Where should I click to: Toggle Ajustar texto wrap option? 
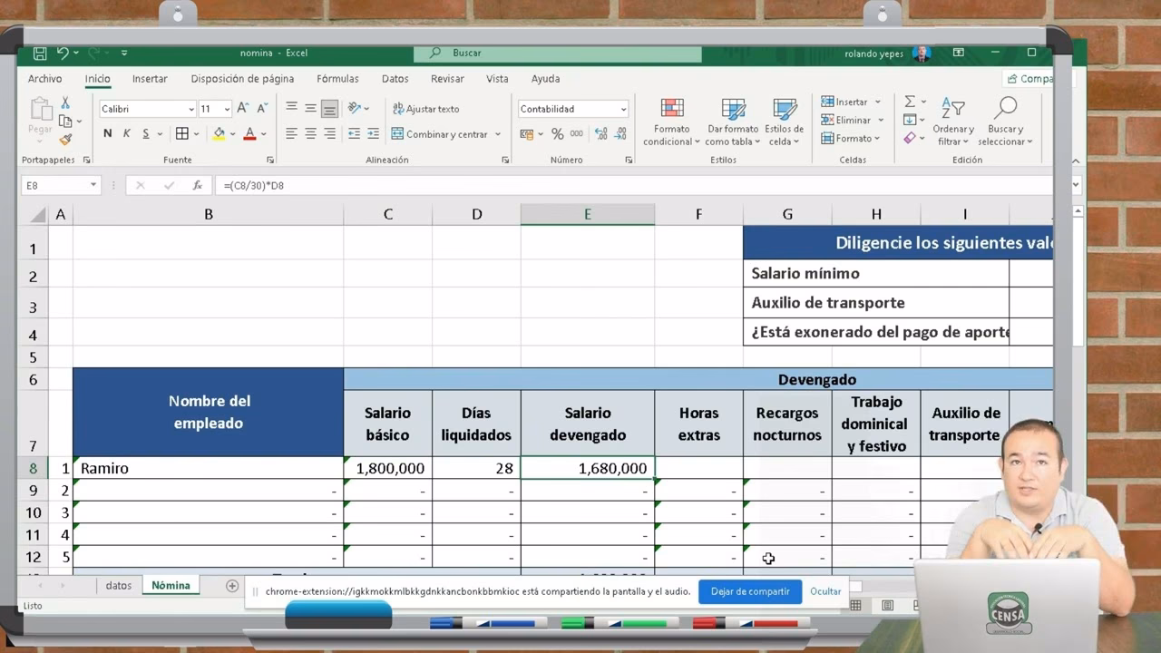[x=425, y=109]
